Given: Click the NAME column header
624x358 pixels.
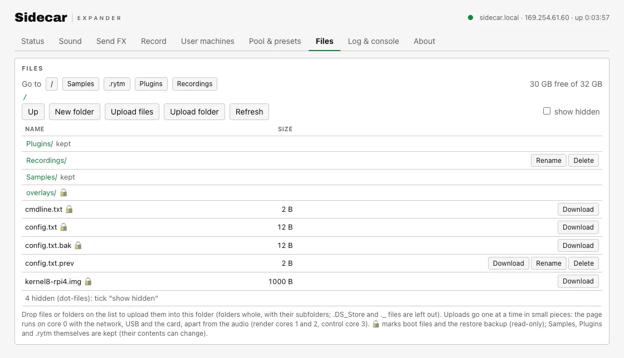Looking at the screenshot, I should tap(35, 129).
